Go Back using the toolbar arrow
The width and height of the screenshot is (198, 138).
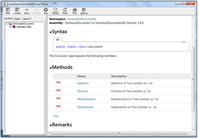click(27, 11)
